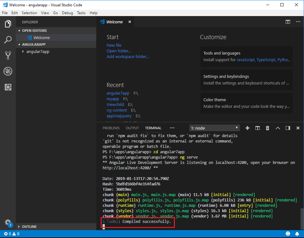Open recent project myapp

tap(113, 99)
